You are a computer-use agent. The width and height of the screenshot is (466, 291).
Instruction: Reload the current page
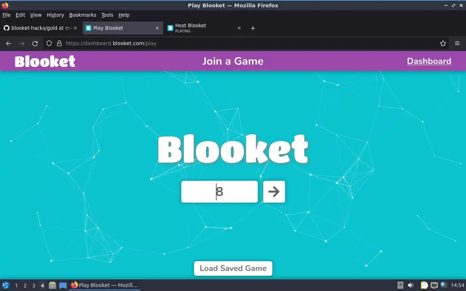coord(35,43)
